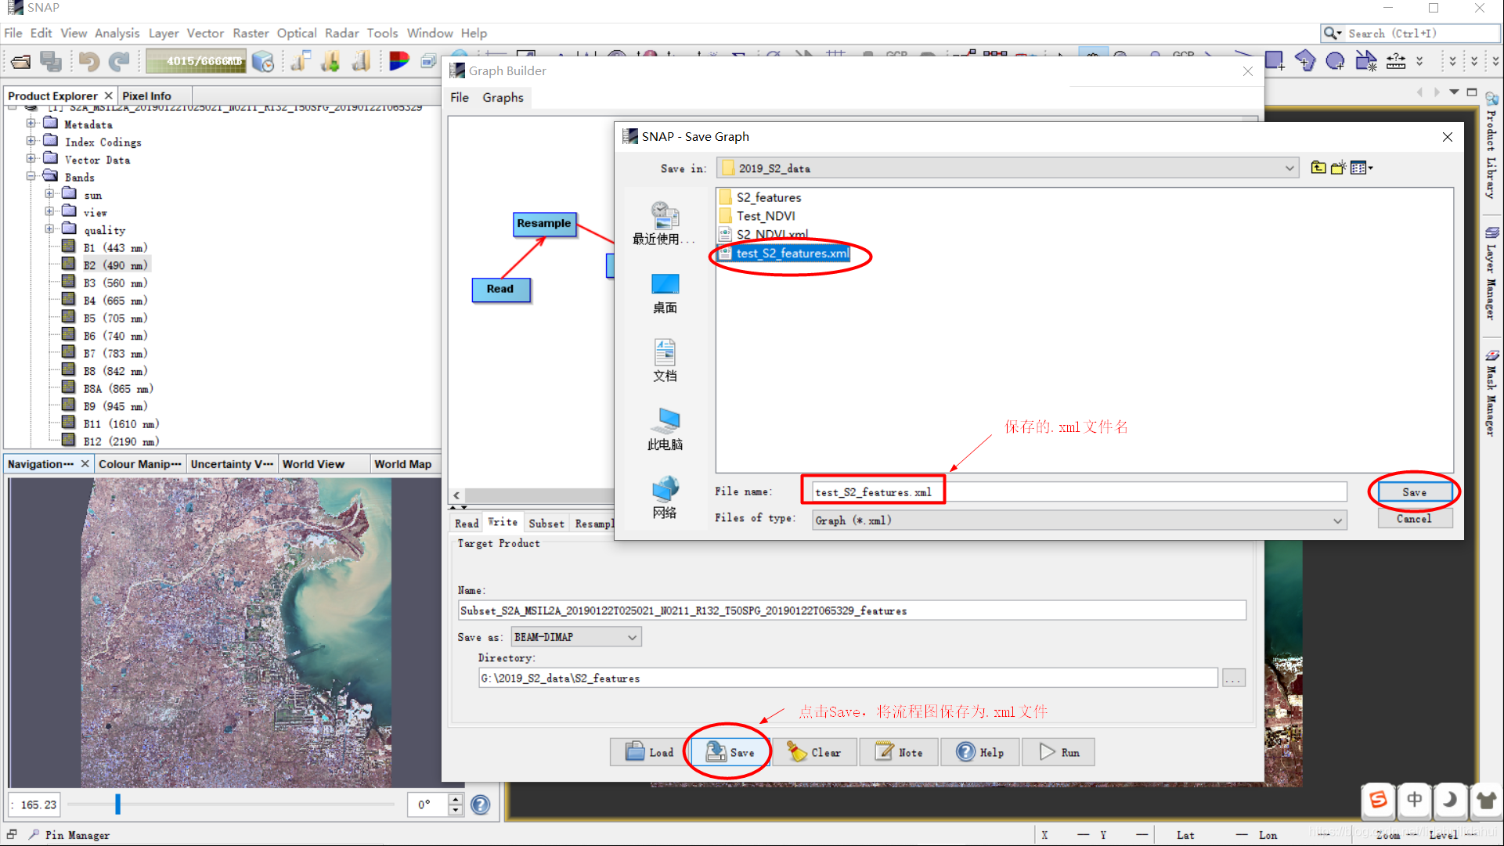
Task: Click the Read node in graph
Action: coord(500,288)
